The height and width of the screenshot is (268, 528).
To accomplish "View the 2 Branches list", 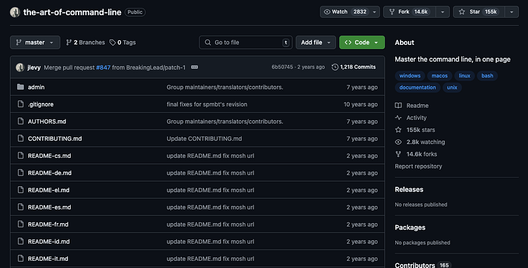I will coord(86,42).
